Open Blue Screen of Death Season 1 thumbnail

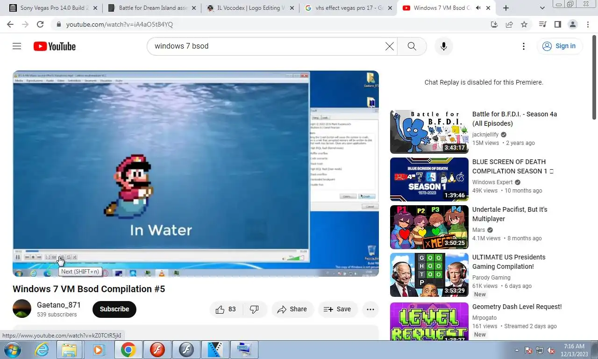[x=429, y=179]
